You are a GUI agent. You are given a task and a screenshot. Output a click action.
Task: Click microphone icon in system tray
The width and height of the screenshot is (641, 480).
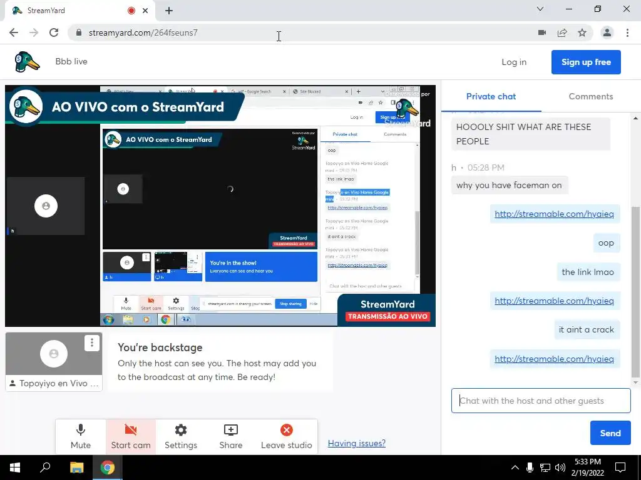coord(530,467)
